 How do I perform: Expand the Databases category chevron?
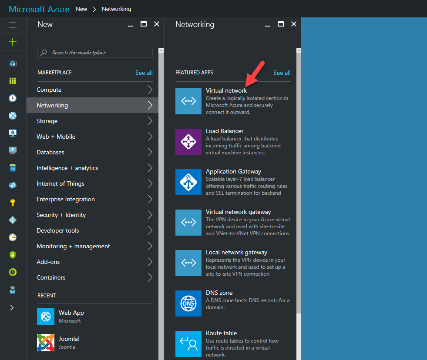tap(150, 152)
